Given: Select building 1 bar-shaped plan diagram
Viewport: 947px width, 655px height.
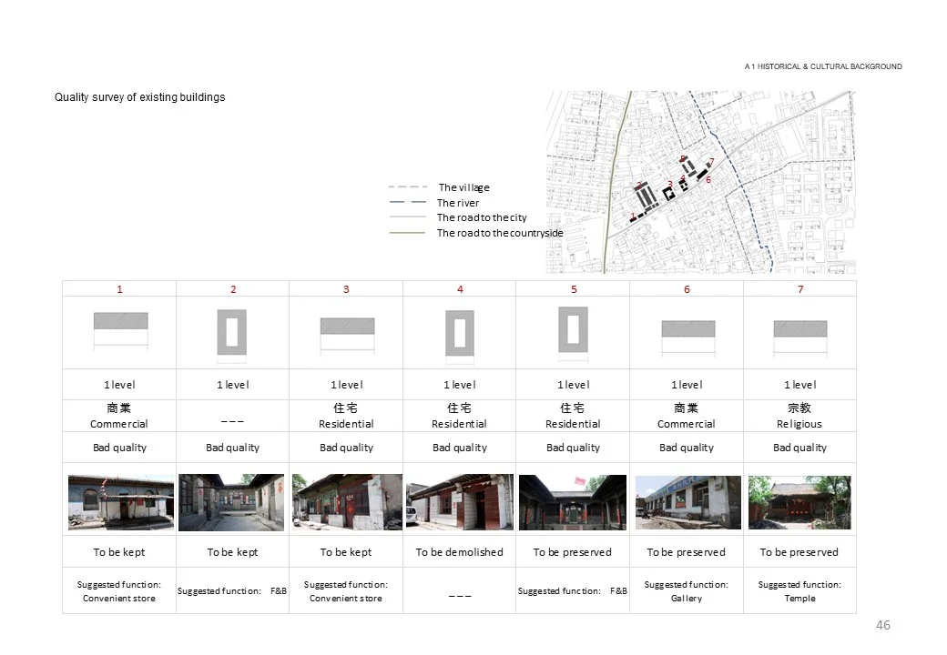Looking at the screenshot, I should [x=121, y=329].
